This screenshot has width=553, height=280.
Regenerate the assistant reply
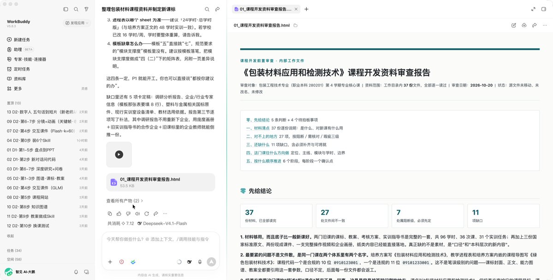pyautogui.click(x=146, y=213)
